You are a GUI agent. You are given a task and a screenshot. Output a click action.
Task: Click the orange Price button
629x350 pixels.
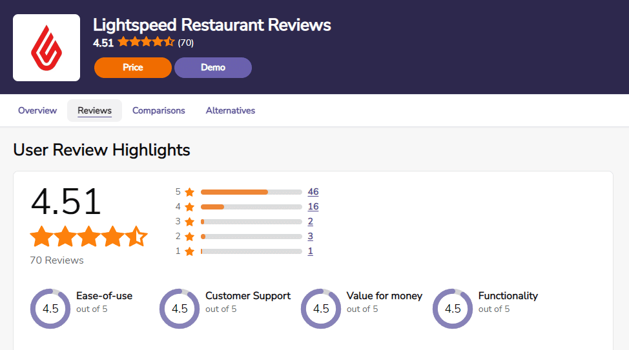(133, 68)
